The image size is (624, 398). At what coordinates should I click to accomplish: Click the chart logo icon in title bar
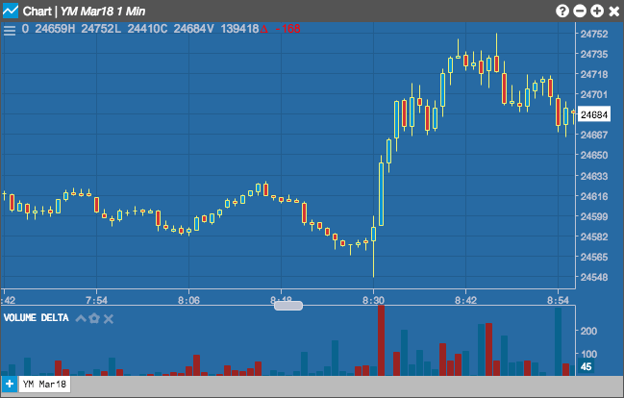[x=10, y=11]
